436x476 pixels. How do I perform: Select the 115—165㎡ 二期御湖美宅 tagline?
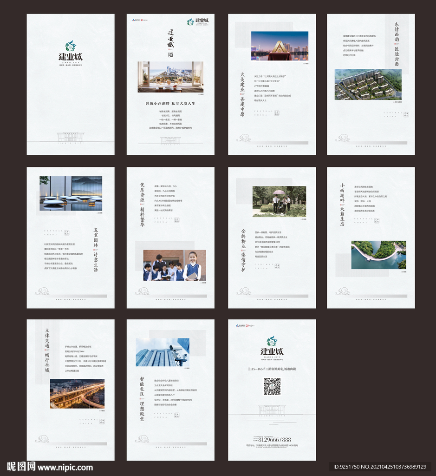272,369
